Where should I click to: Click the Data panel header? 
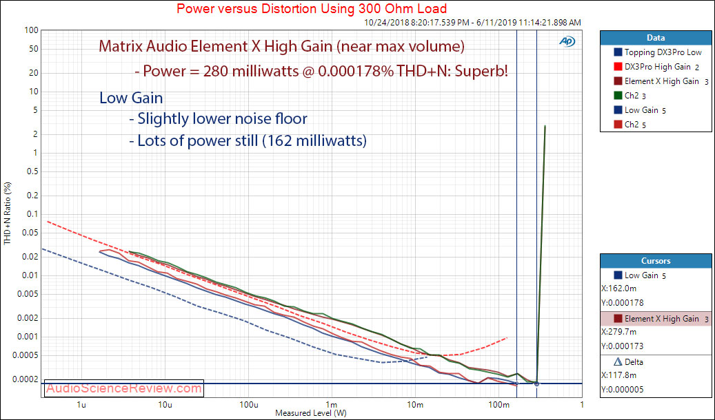pos(656,38)
